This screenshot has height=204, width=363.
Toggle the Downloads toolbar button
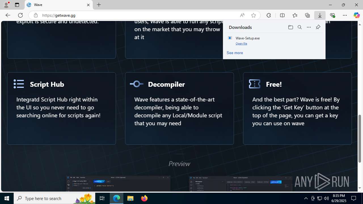pyautogui.click(x=320, y=15)
